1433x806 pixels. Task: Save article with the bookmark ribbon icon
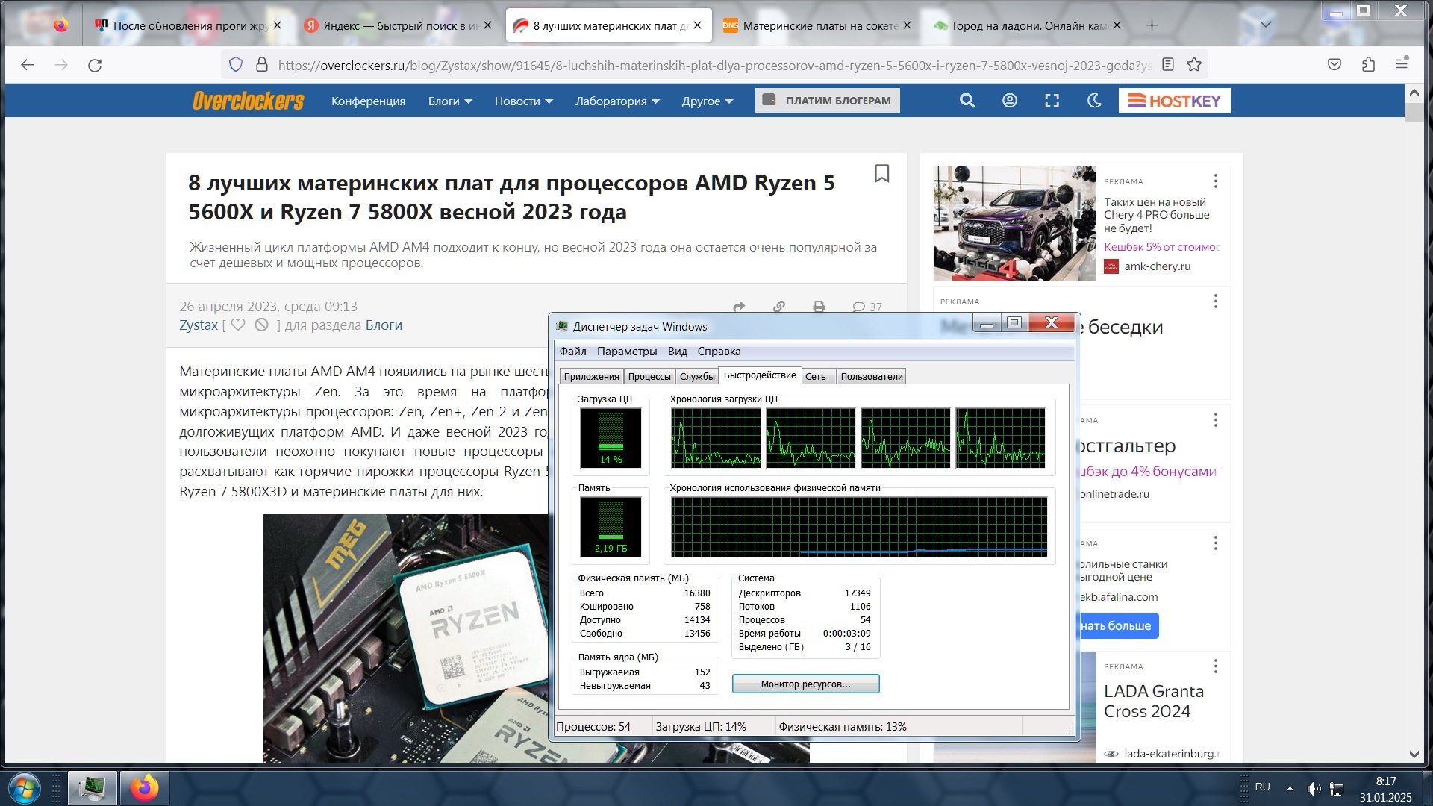click(x=881, y=174)
